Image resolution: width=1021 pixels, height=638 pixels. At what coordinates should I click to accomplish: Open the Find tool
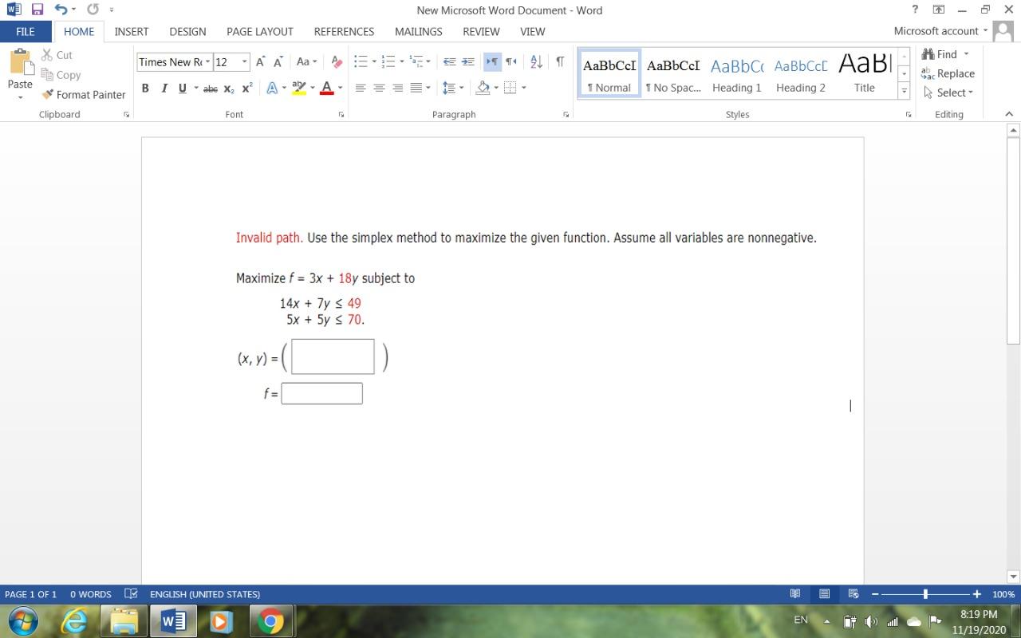pos(944,54)
